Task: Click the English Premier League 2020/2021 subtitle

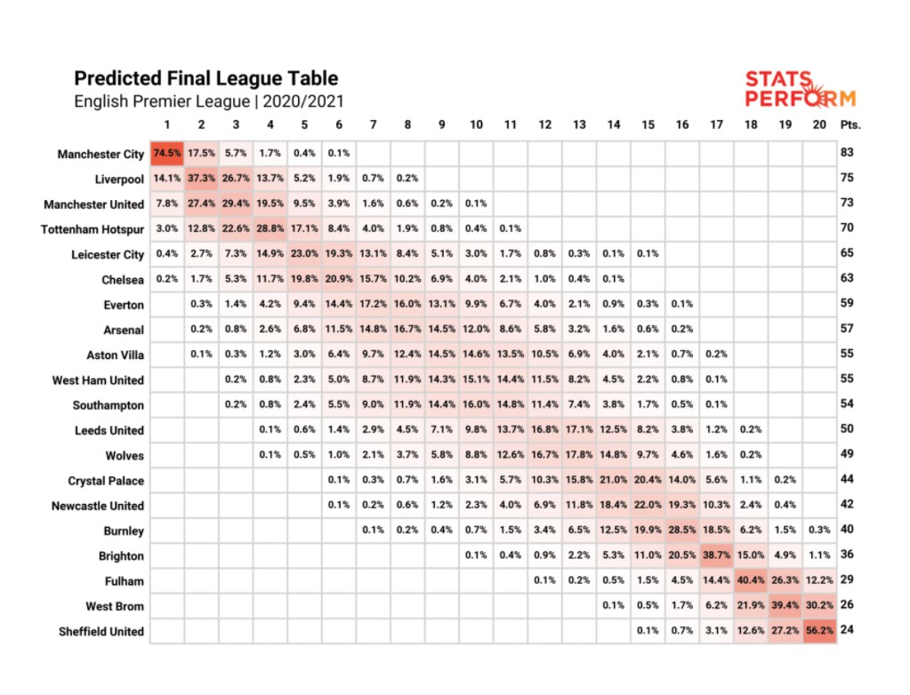Action: coord(208,101)
